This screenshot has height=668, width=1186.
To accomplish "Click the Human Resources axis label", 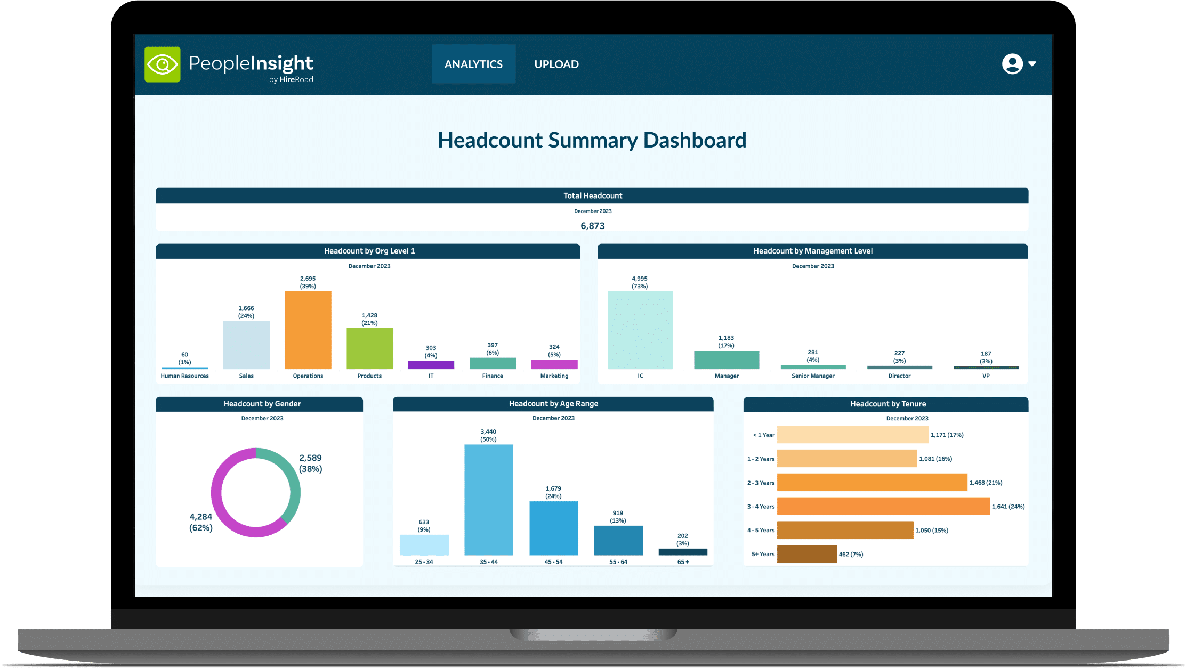I will click(184, 376).
